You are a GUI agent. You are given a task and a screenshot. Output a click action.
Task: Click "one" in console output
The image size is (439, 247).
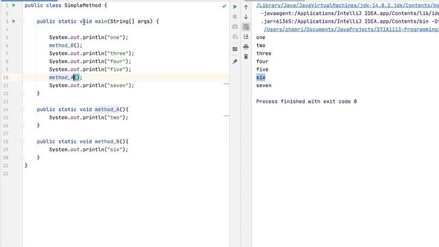[x=261, y=37]
